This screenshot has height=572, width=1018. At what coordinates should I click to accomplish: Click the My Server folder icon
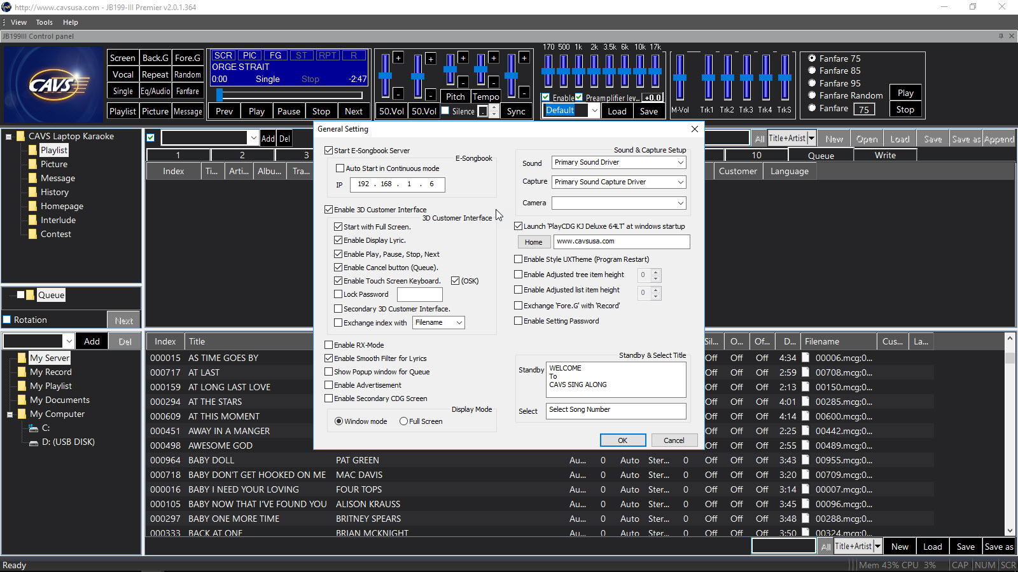22,358
